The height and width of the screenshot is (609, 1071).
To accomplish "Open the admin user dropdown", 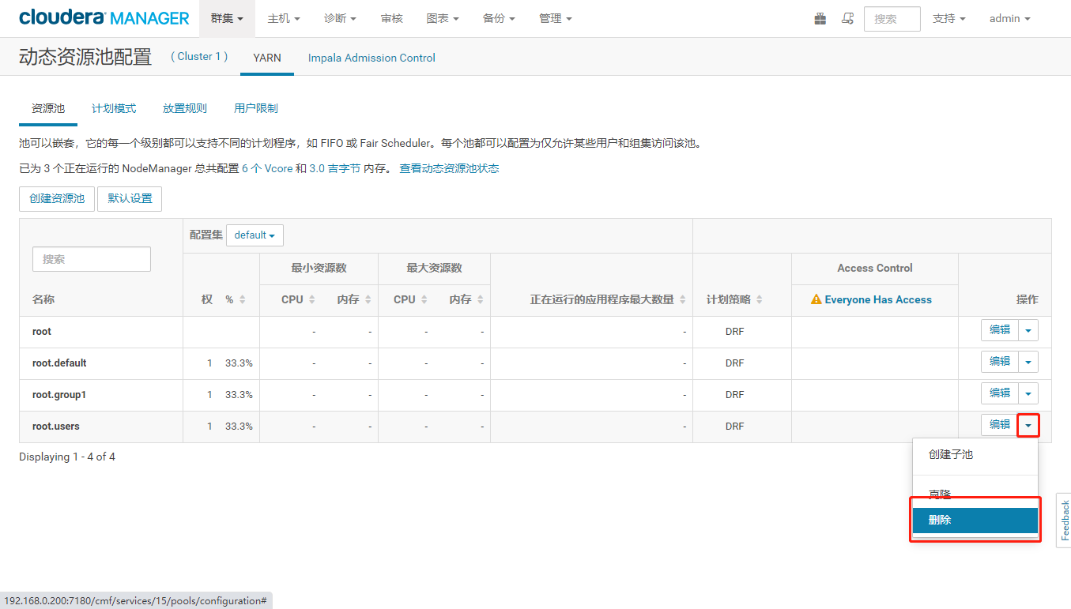I will [x=1009, y=18].
